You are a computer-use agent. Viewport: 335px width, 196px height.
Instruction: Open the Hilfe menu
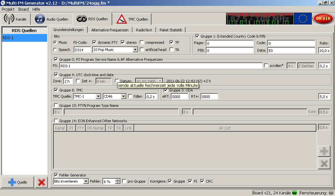point(36,9)
